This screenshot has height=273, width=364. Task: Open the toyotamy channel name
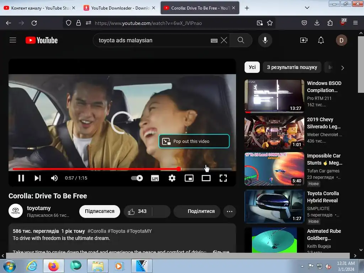coord(39,208)
